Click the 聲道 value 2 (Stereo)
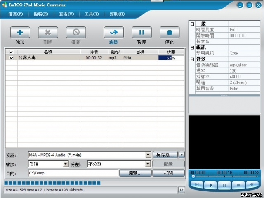Viewport: 264px width, 198px height. (x=244, y=82)
